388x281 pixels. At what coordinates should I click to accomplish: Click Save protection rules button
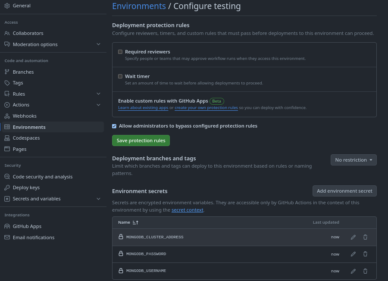pyautogui.click(x=141, y=140)
